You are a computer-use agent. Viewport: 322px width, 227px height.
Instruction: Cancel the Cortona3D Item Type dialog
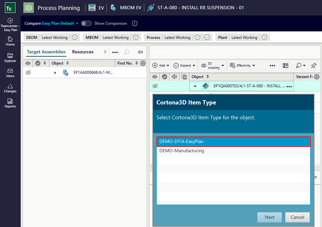pos(297,217)
